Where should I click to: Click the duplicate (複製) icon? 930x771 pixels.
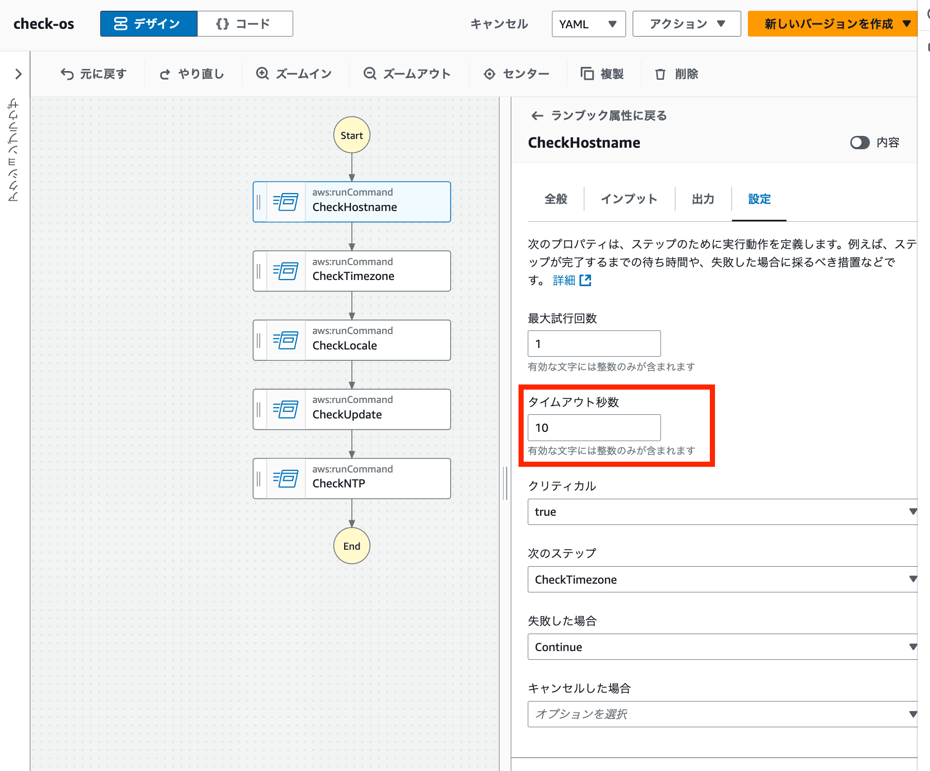pos(587,74)
